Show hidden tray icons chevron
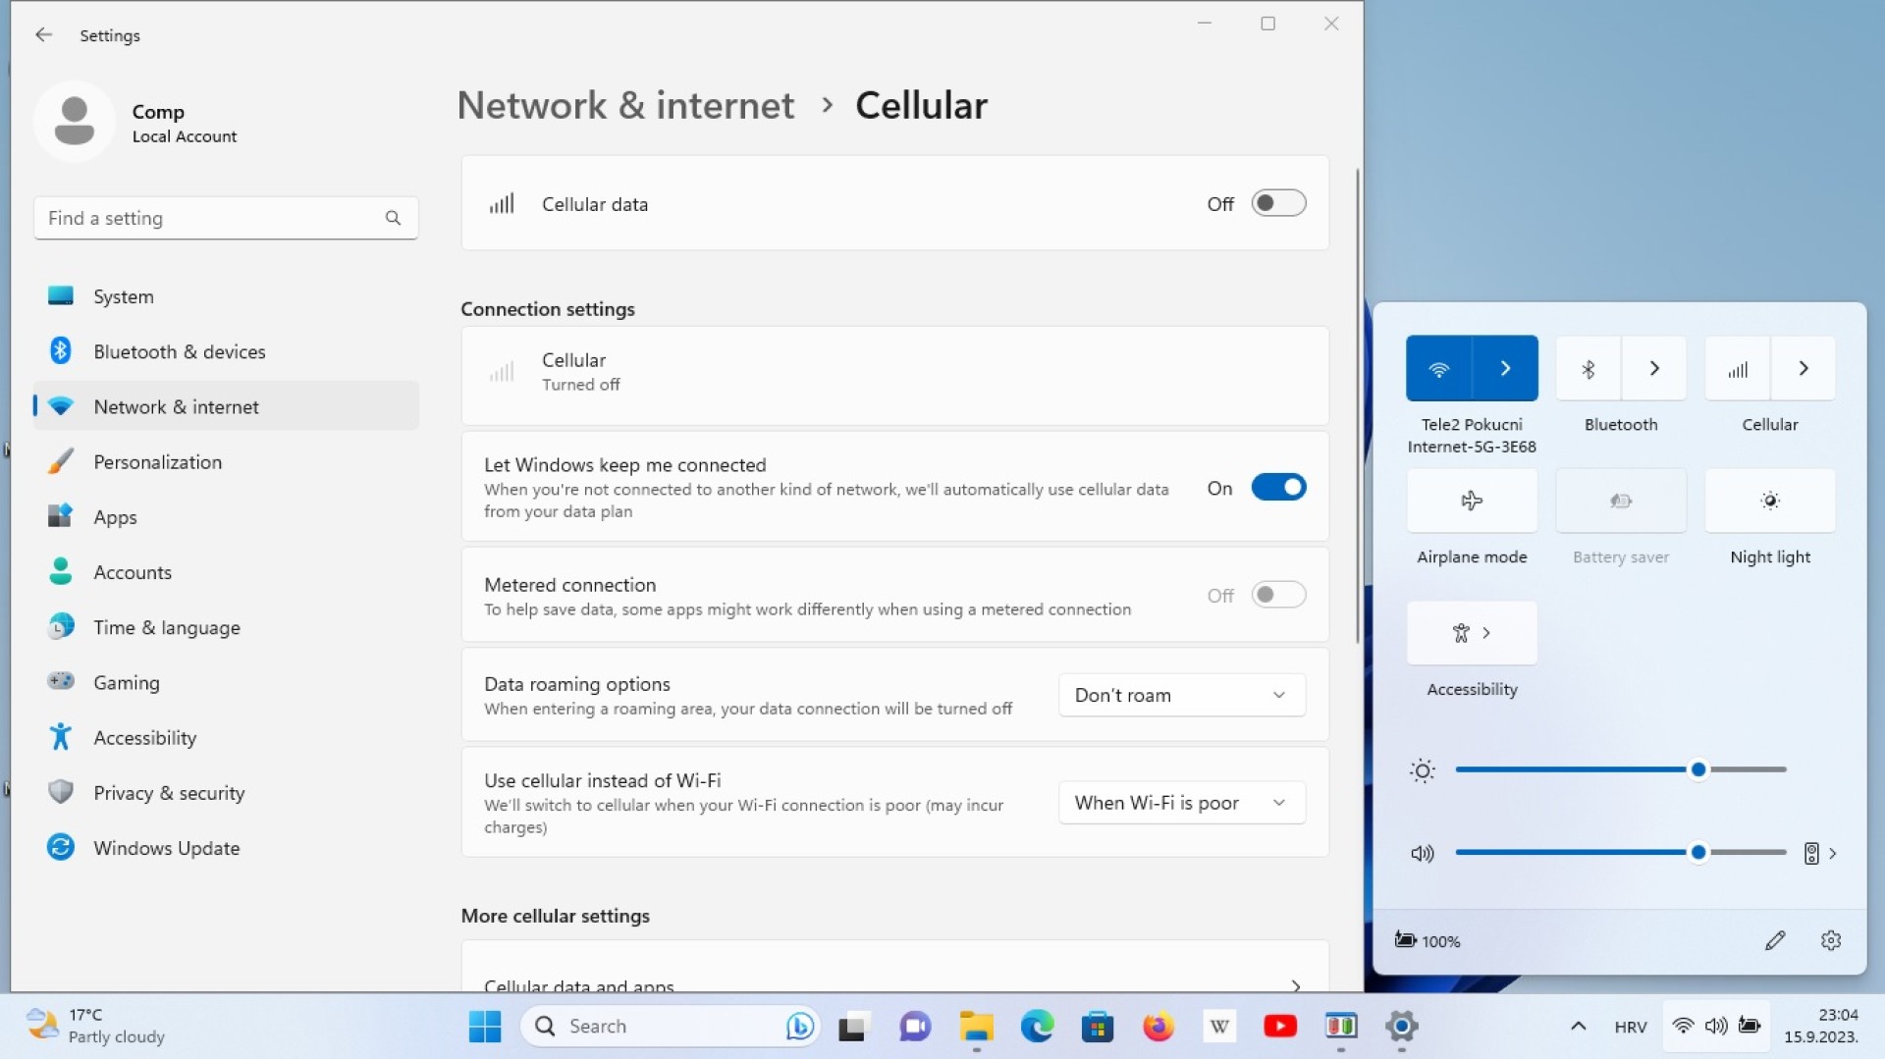 pos(1578,1027)
